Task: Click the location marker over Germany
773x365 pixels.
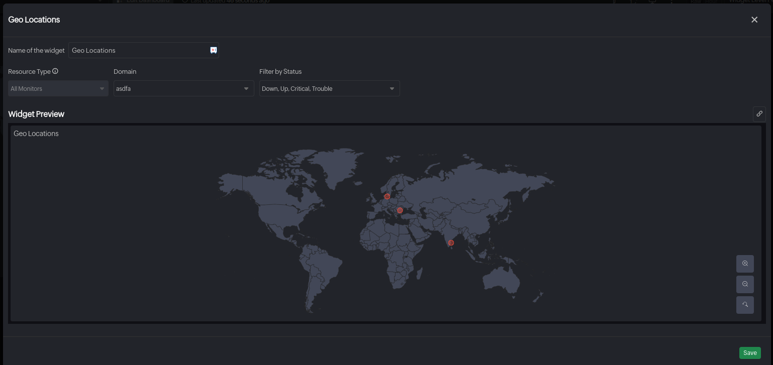Action: pos(387,196)
